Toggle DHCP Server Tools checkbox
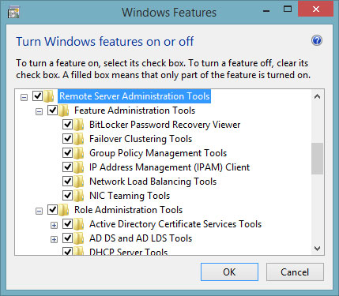 pyautogui.click(x=67, y=251)
